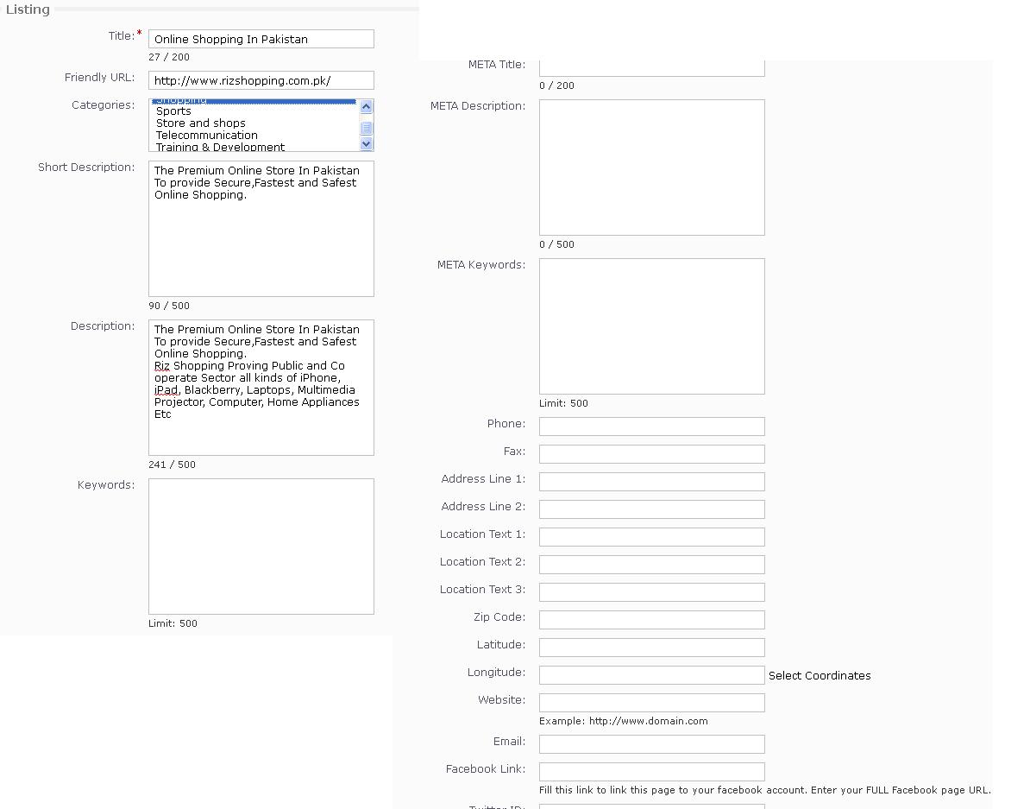The image size is (1030, 809).
Task: Click Categories list scroll down arrow
Action: tap(367, 143)
